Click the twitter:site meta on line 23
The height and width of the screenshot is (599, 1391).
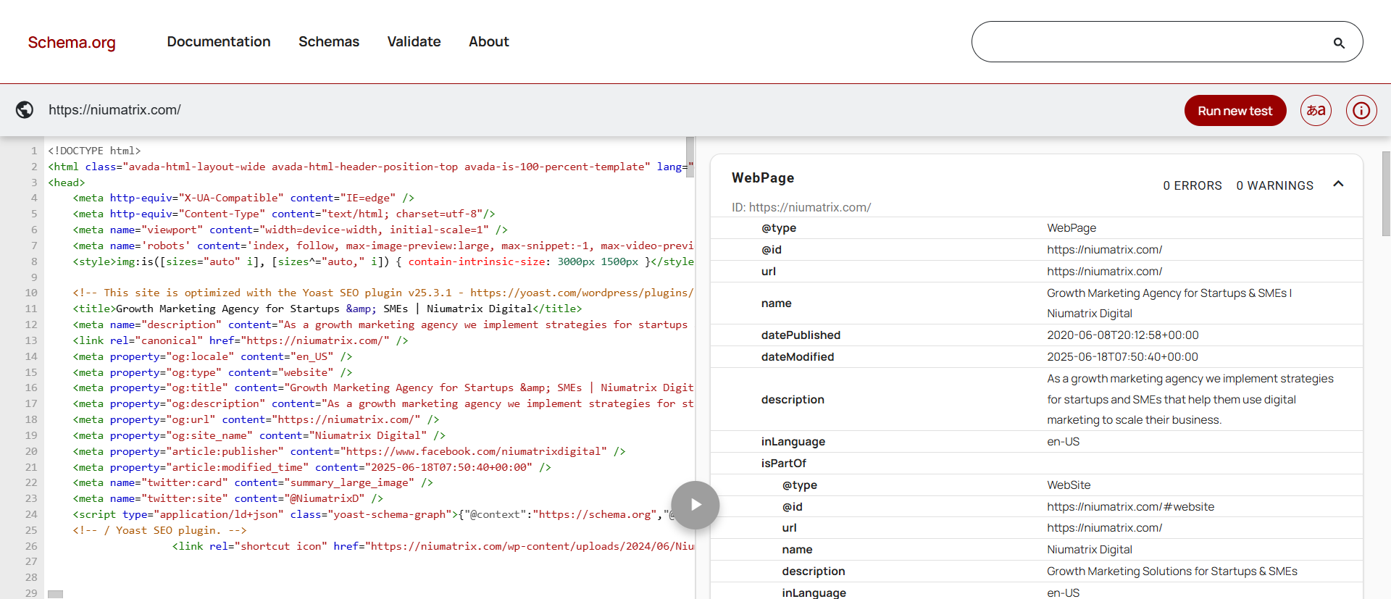[228, 498]
